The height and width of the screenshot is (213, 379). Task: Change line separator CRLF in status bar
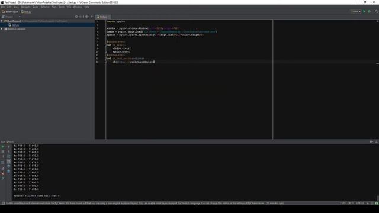351,203
